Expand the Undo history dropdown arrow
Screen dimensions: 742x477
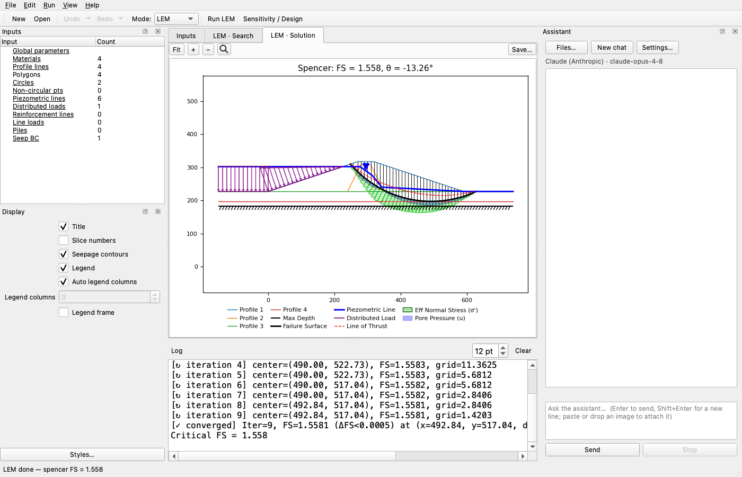pyautogui.click(x=89, y=19)
